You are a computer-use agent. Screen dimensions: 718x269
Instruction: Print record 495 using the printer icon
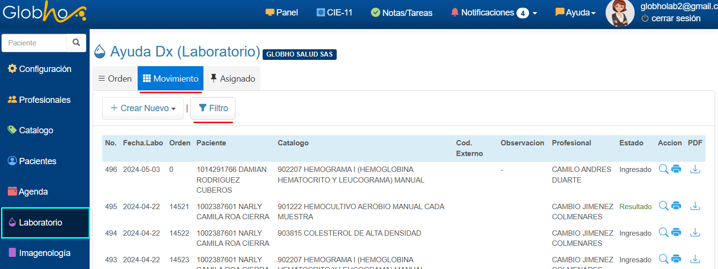click(676, 206)
